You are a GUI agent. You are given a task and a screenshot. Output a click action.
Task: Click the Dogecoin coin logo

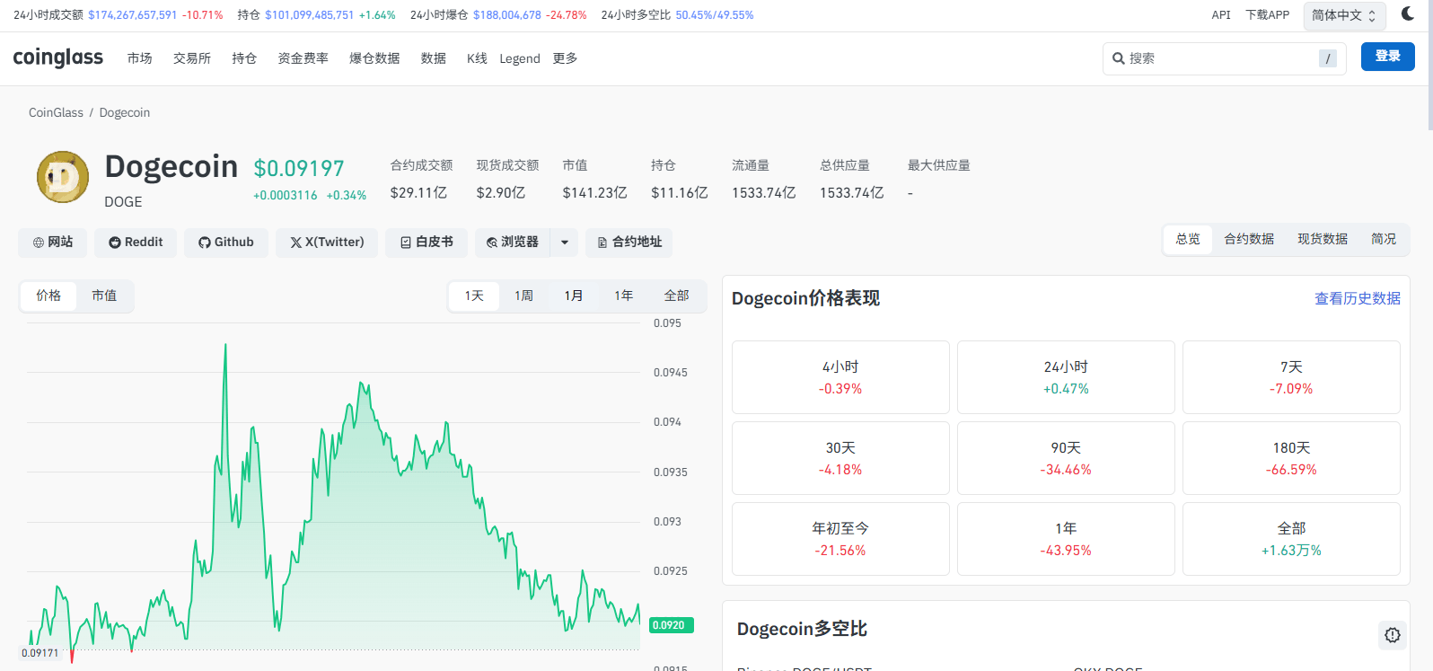[x=63, y=177]
